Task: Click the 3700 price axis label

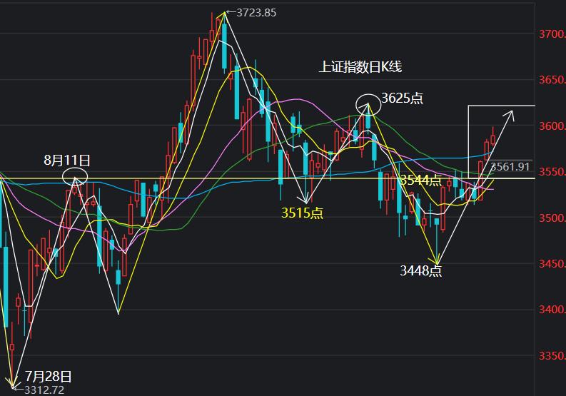Action: (x=552, y=34)
